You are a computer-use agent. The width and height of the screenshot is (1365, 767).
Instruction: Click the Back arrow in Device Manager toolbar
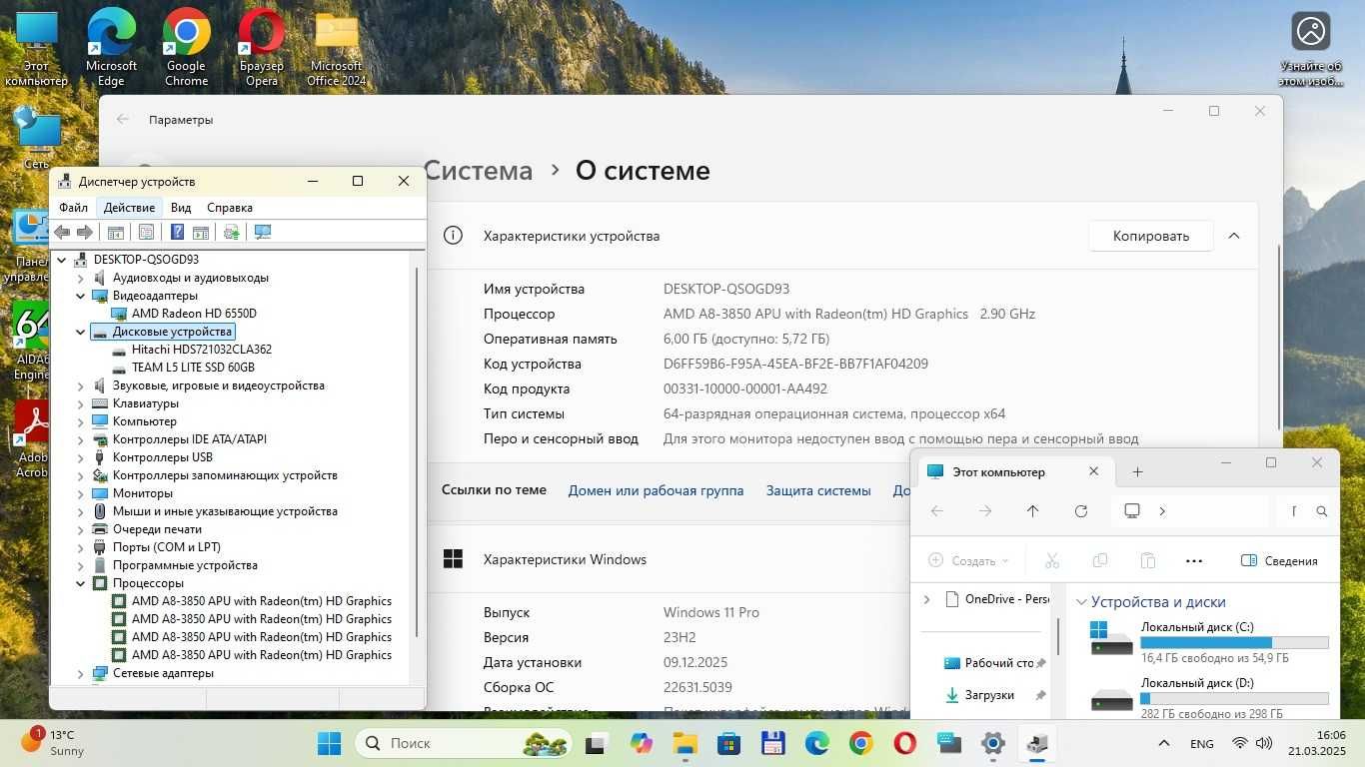coord(62,232)
